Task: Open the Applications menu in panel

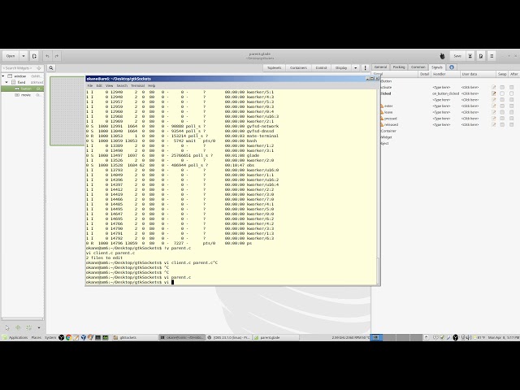Action: 15,338
